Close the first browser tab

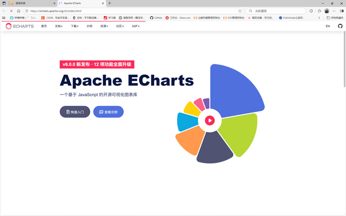coord(54,3)
